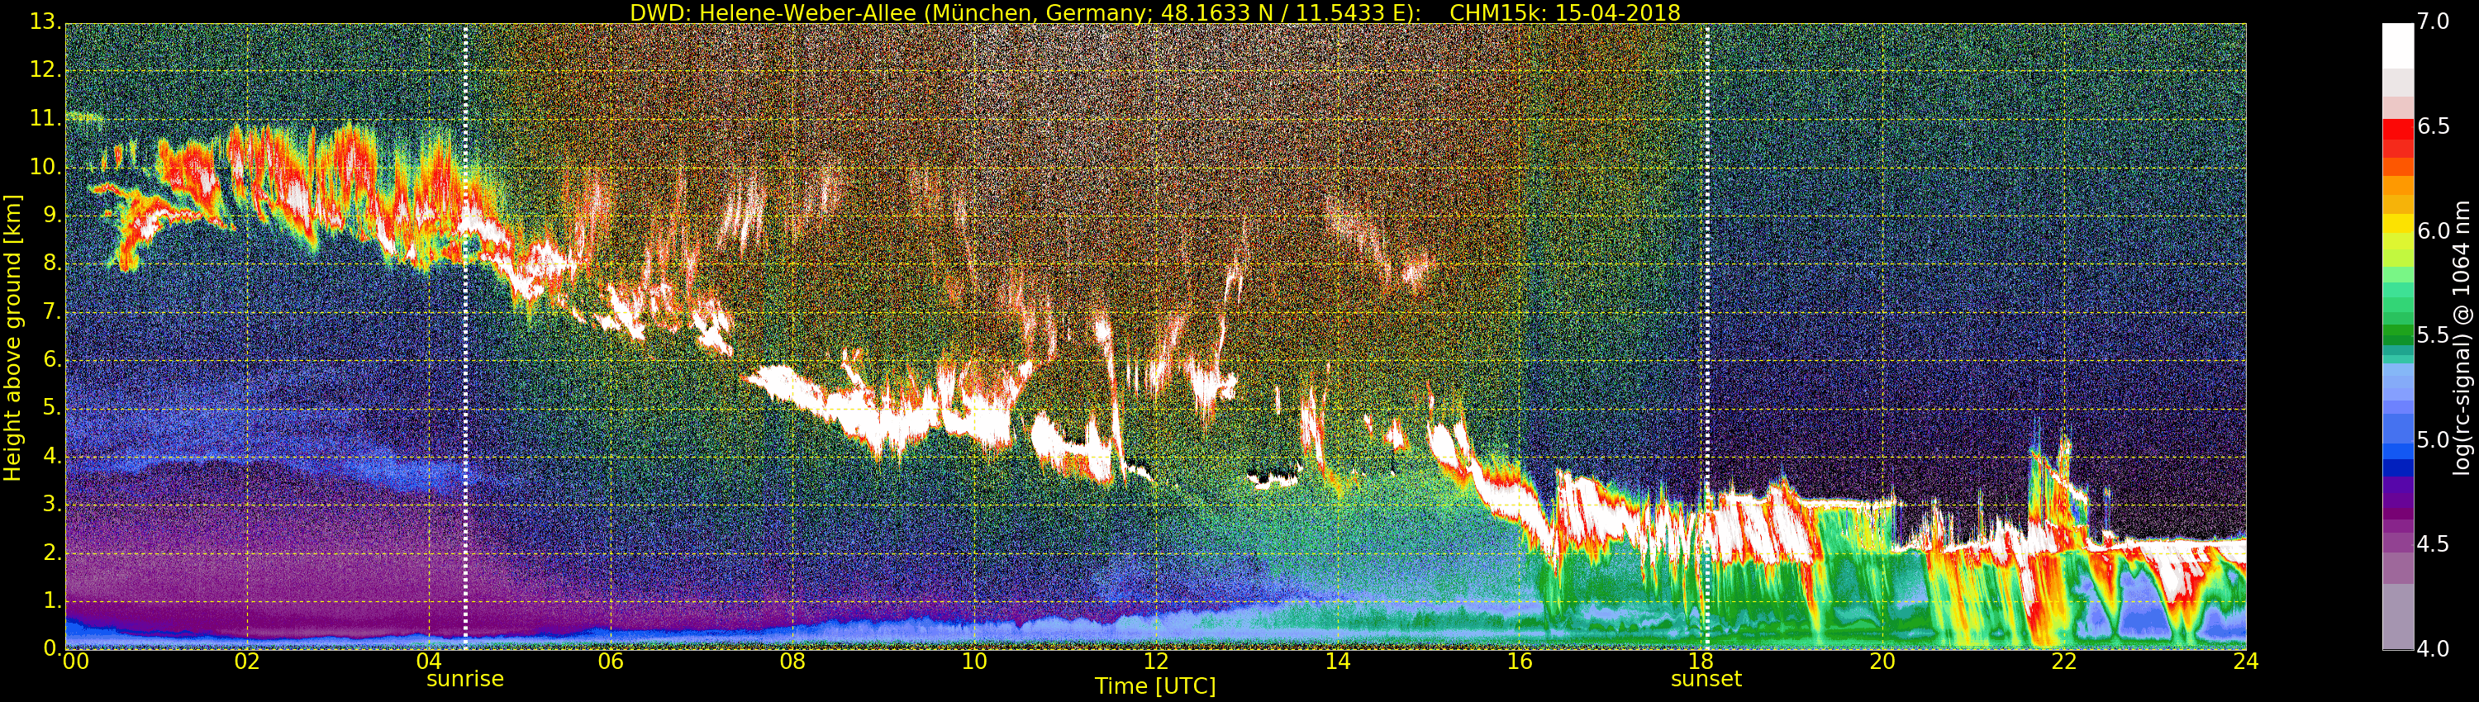The height and width of the screenshot is (702, 2479).
Task: Click the '7.0' colorbar tick value
Action: click(x=2434, y=22)
